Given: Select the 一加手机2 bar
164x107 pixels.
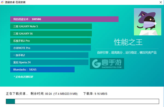Looking at the screenshot, I should (x=49, y=55).
